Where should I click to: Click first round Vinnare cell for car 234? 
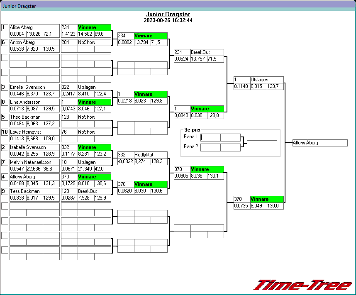tap(94, 27)
